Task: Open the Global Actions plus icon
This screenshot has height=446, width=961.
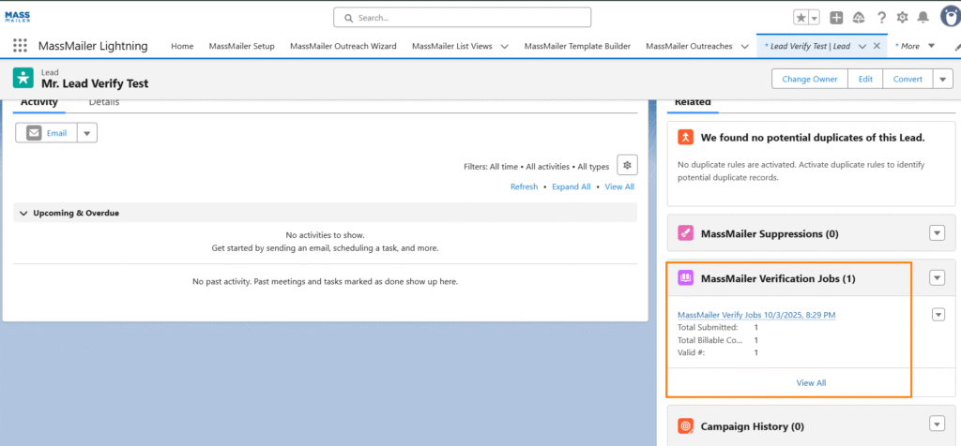Action: (x=836, y=18)
